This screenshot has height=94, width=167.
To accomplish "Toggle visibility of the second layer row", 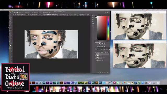I will click(95, 56).
